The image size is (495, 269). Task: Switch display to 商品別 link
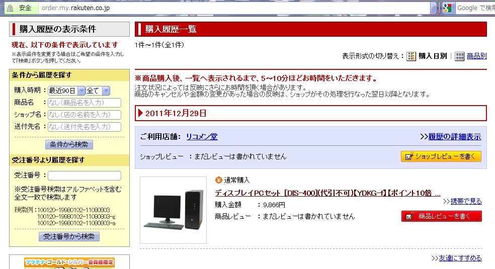click(477, 56)
